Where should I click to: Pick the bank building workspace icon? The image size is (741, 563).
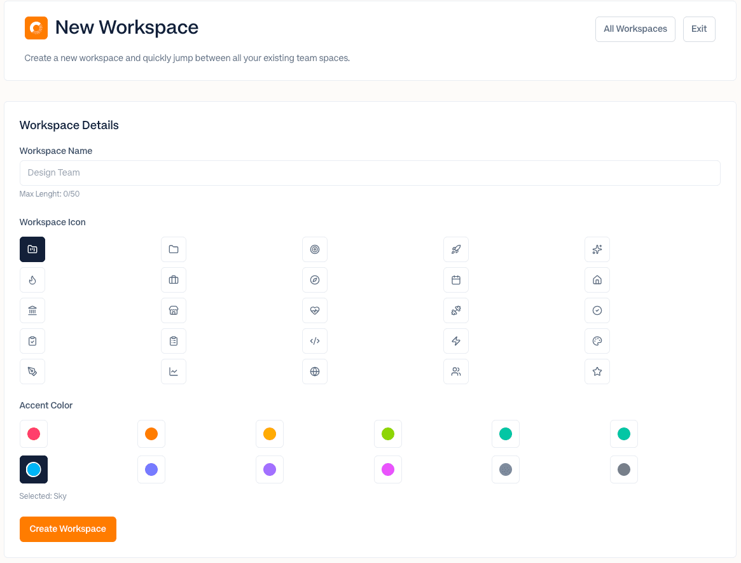[x=32, y=310]
